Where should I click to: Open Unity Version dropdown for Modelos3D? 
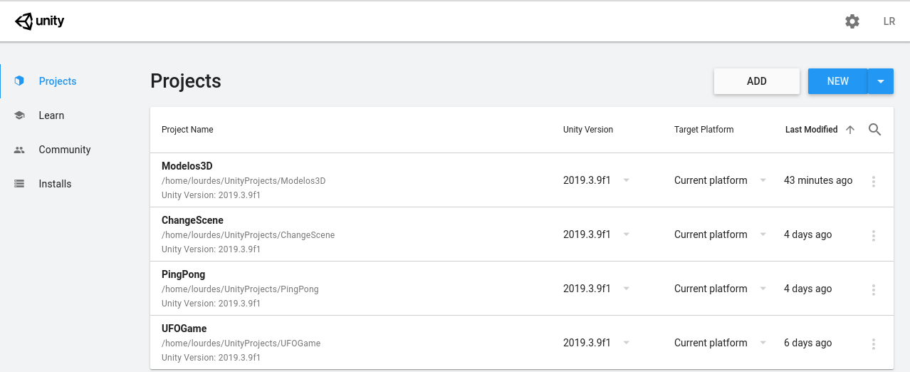click(x=626, y=180)
